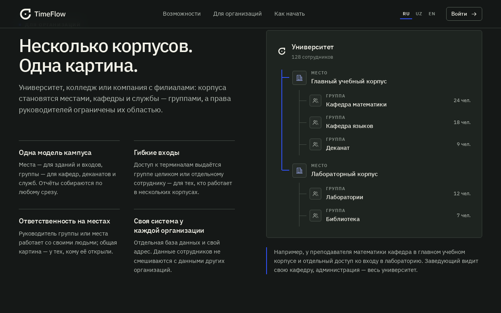Image resolution: width=501 pixels, height=313 pixels.
Task: Click the 18 чел. count
Action: (x=462, y=122)
